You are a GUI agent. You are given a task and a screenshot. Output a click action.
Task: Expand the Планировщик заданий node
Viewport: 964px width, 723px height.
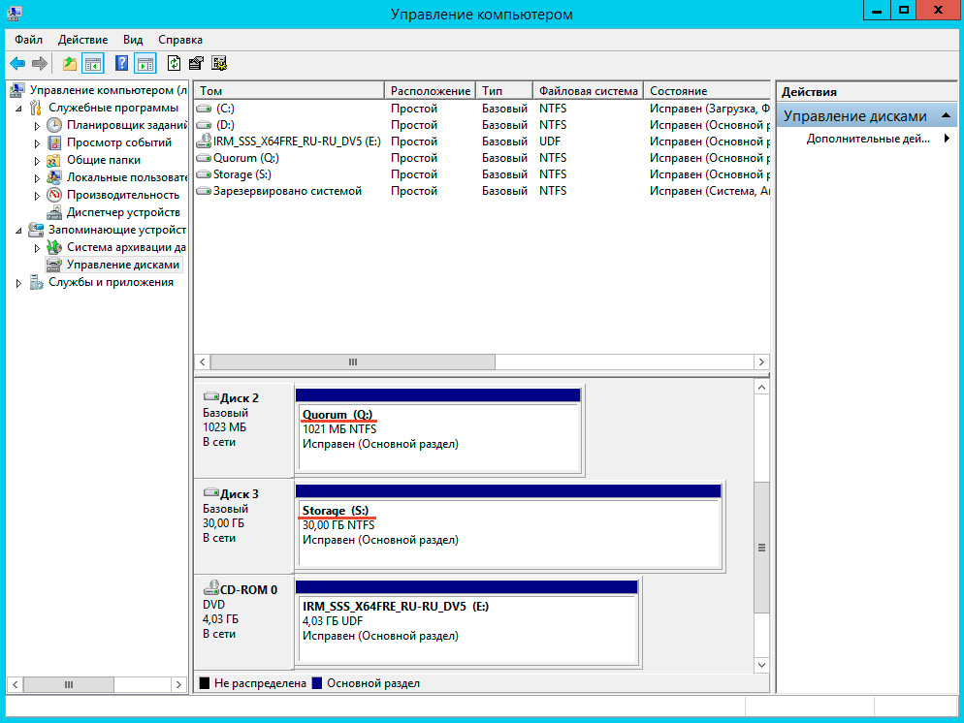(38, 126)
